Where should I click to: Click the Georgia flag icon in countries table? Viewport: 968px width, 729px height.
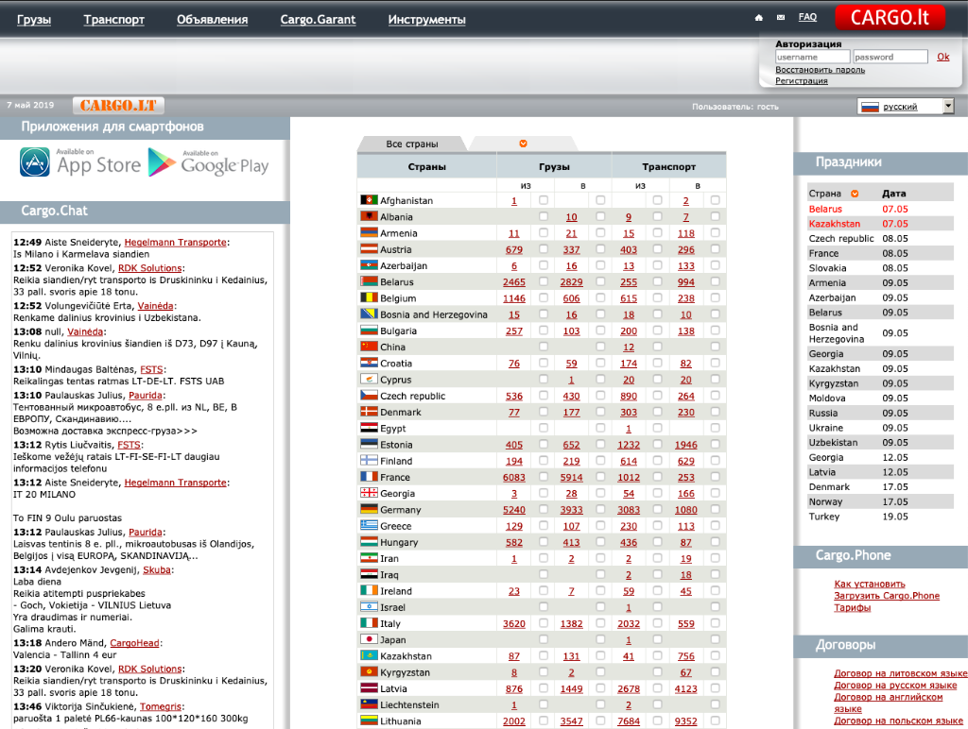click(x=370, y=493)
